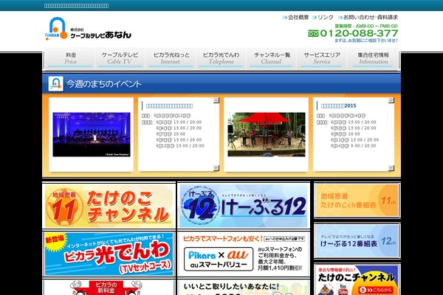The height and width of the screenshot is (295, 443).
Task: Open the 料金 Price menu
Action: [70, 59]
